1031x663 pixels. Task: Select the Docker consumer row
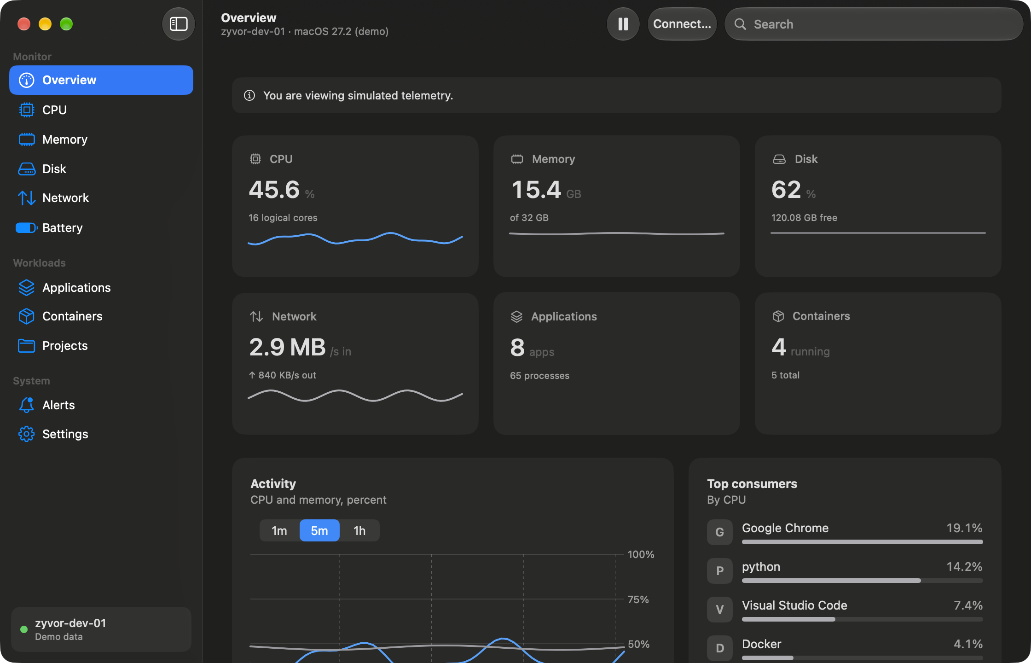[x=845, y=648]
